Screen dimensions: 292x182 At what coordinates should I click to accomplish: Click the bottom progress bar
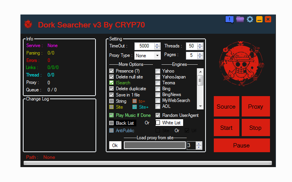click(148, 163)
